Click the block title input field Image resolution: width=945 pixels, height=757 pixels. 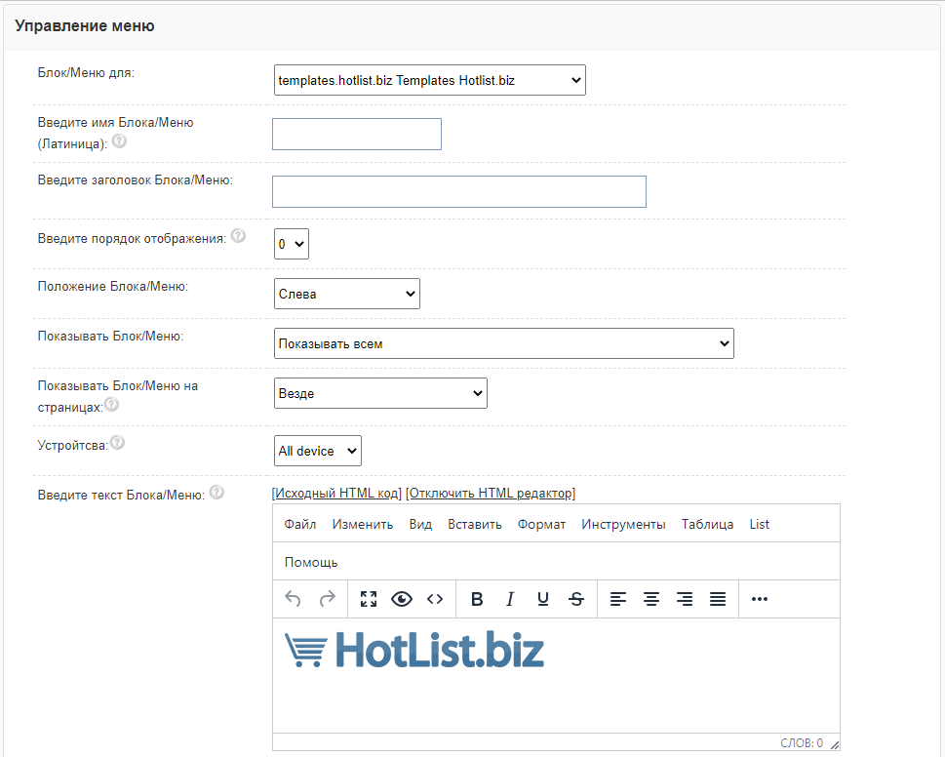(x=458, y=192)
